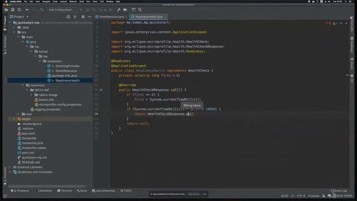Open Project Structure folder icon
This screenshot has height=201, width=357.
tap(125, 10)
